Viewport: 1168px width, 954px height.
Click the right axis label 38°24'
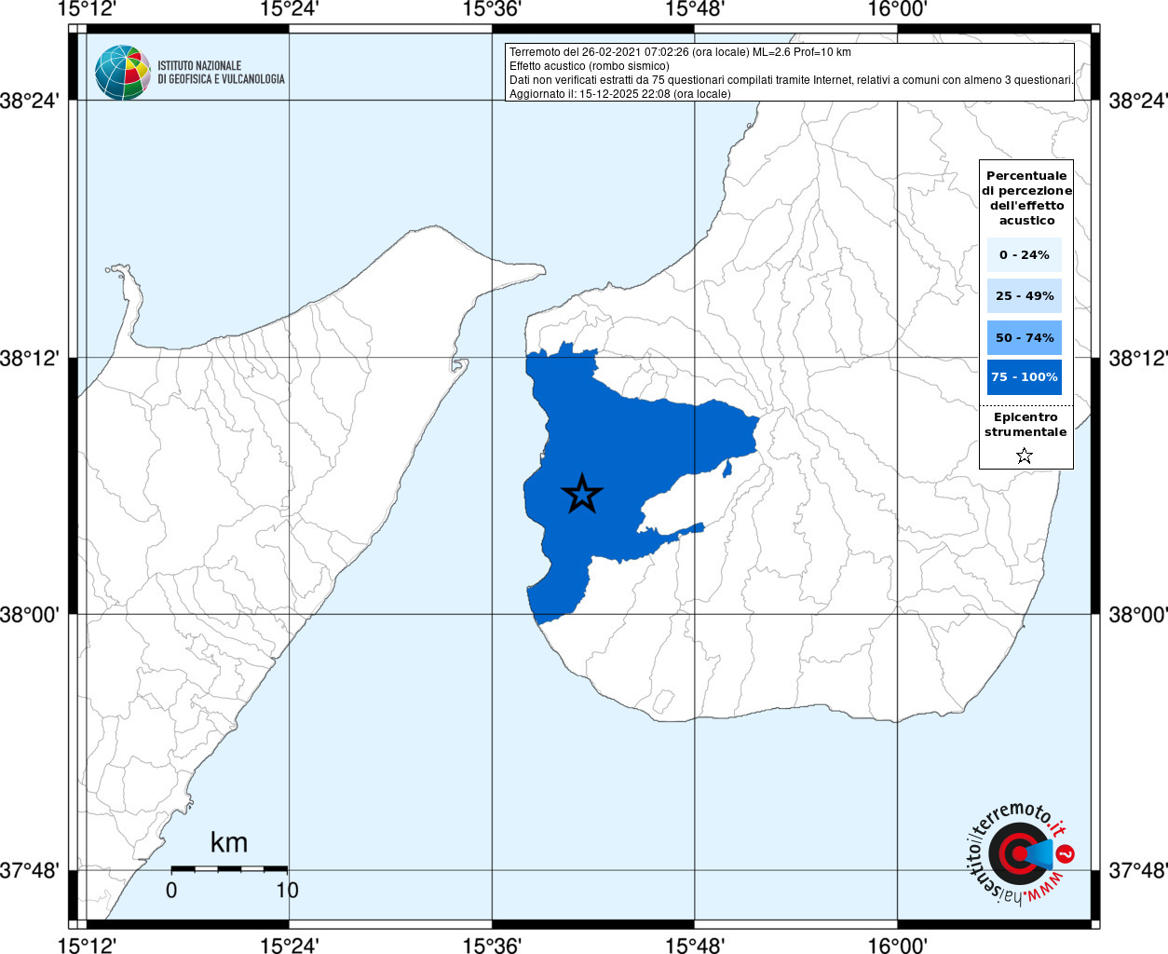point(1137,101)
